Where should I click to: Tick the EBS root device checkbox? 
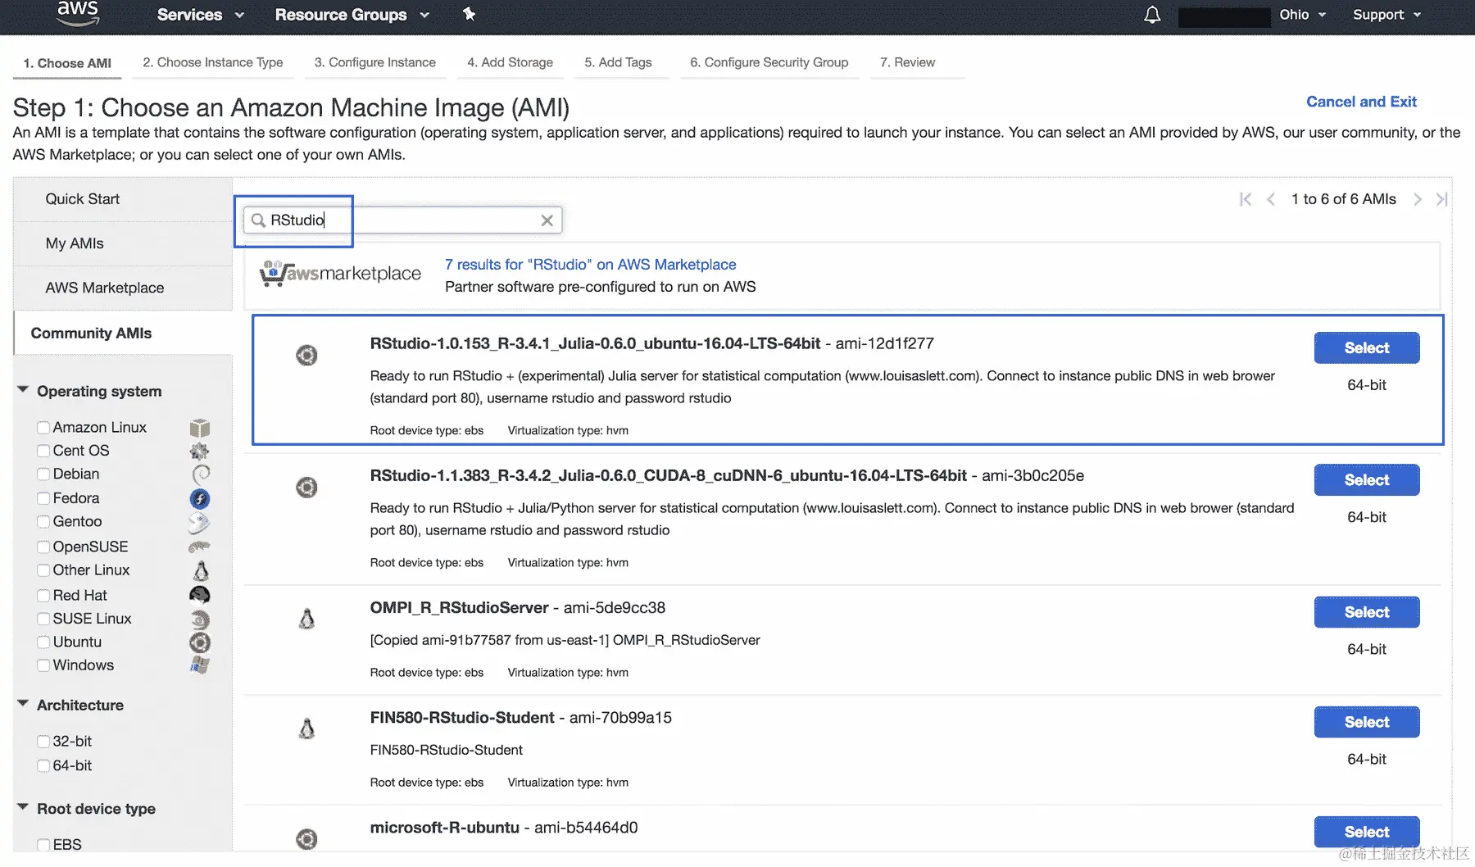point(43,845)
